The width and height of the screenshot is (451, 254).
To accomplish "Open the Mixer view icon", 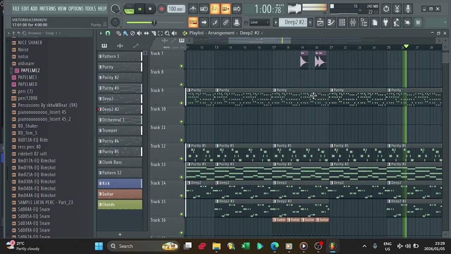I will [x=353, y=23].
